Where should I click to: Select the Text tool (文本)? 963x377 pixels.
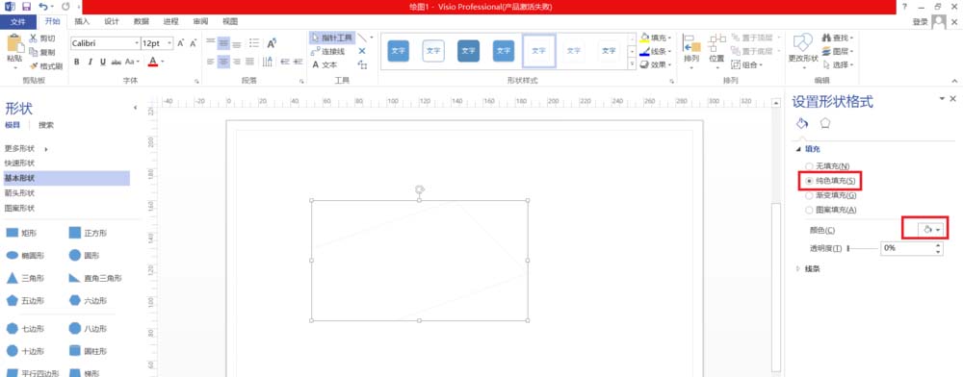[x=325, y=64]
